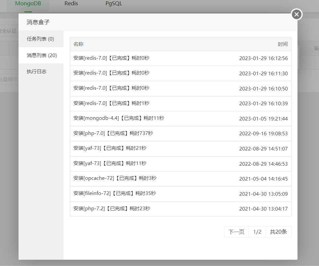Select redis-7.0 message taking 耗时1秒
Screen dimensions: 319x266
[181, 104]
